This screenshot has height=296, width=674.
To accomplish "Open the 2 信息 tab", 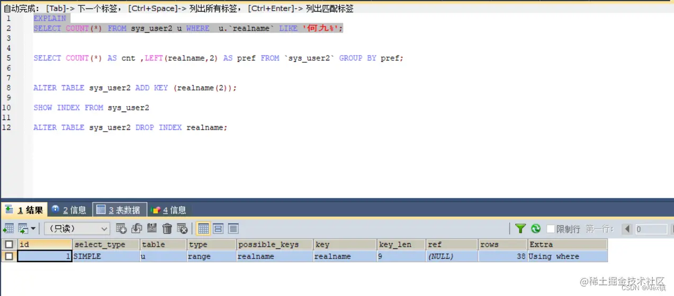I will pos(70,210).
